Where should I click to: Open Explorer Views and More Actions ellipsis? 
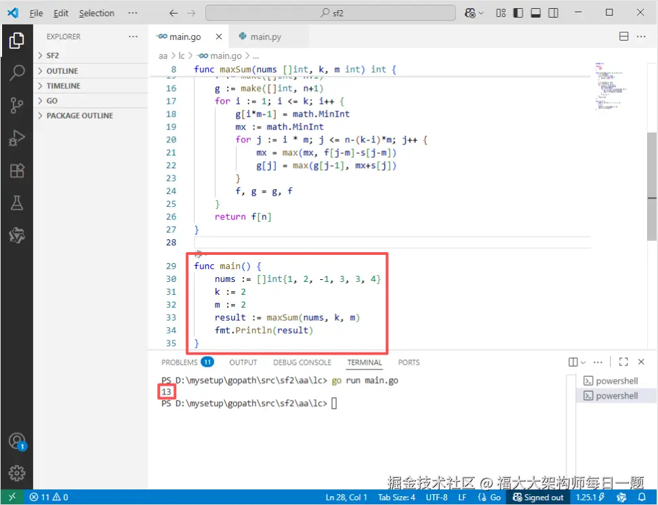point(133,37)
